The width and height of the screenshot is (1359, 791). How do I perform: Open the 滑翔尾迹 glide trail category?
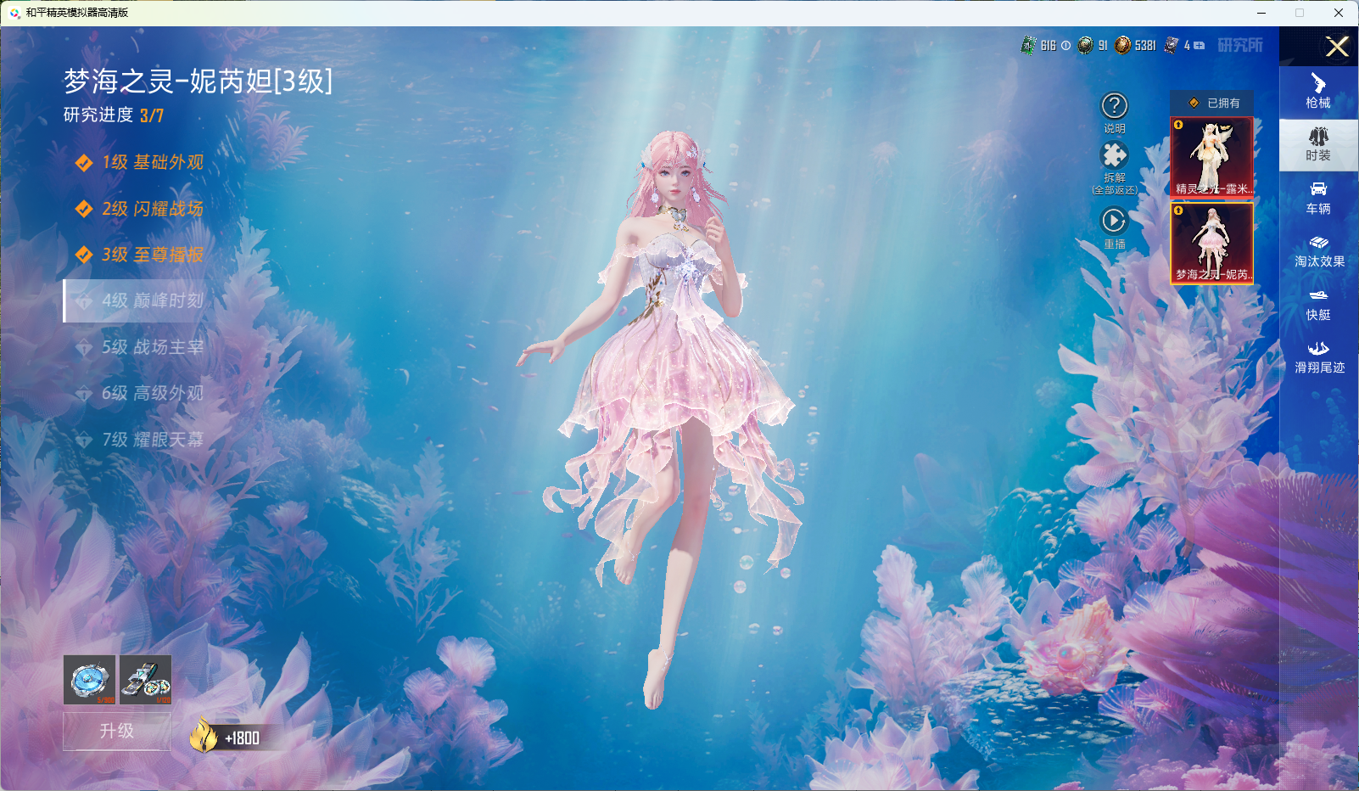click(x=1318, y=356)
